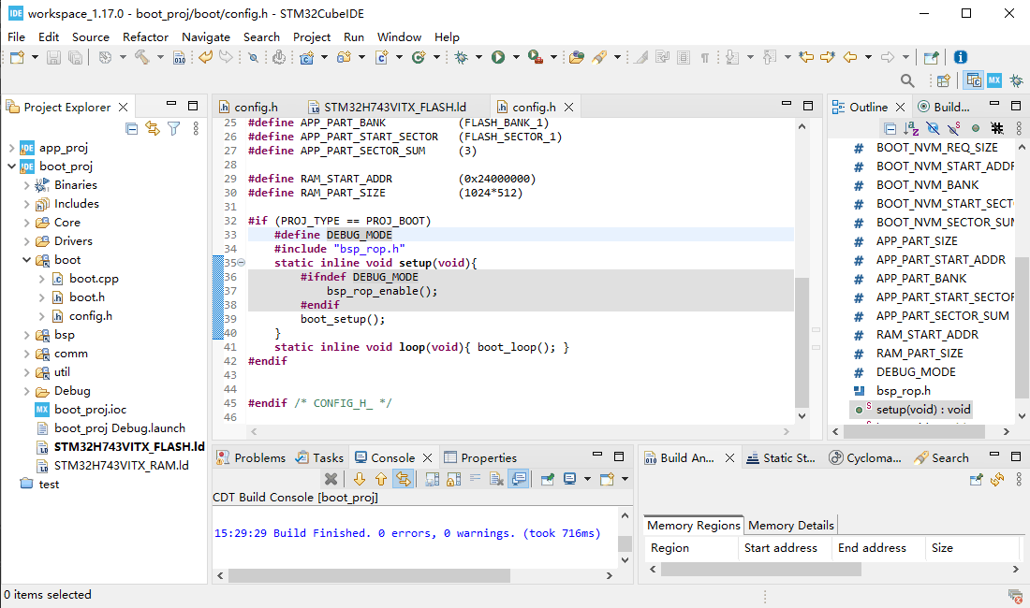Click the External Tools run icon

tap(536, 57)
